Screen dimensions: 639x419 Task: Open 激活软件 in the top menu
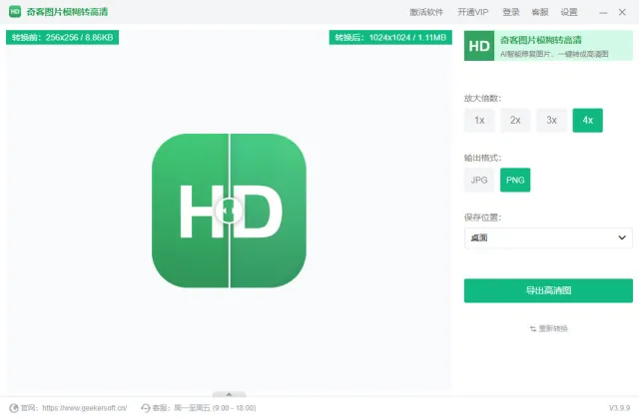426,12
